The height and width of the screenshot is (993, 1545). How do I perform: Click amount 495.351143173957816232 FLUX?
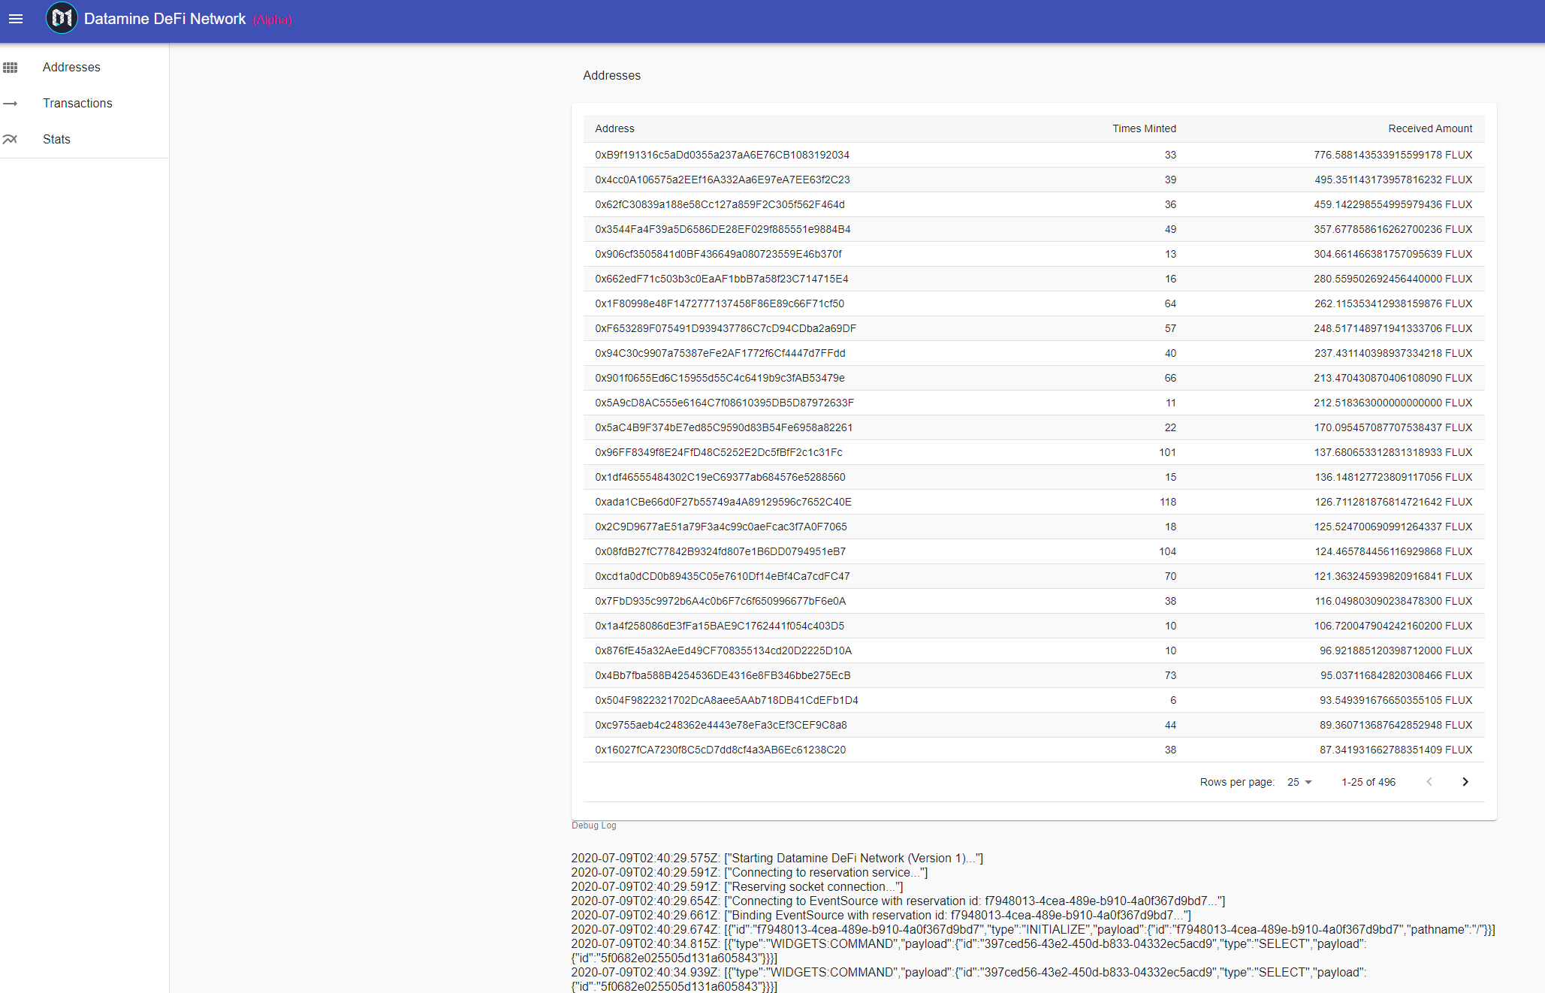tap(1393, 180)
